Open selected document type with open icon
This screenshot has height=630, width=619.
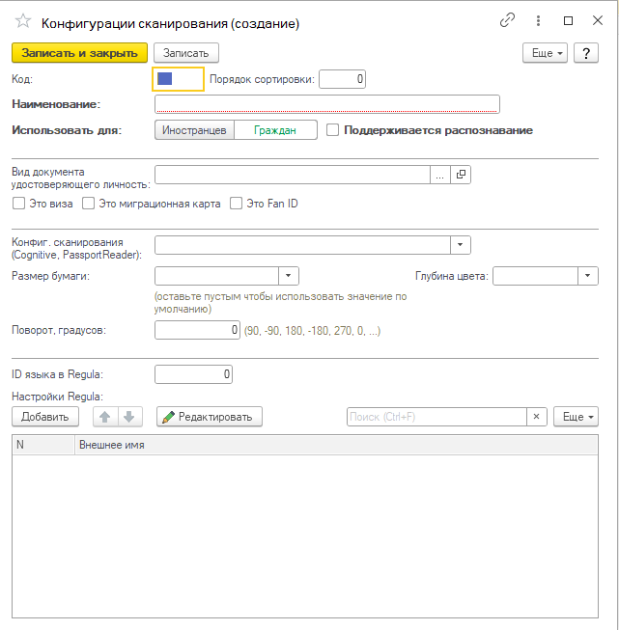461,175
